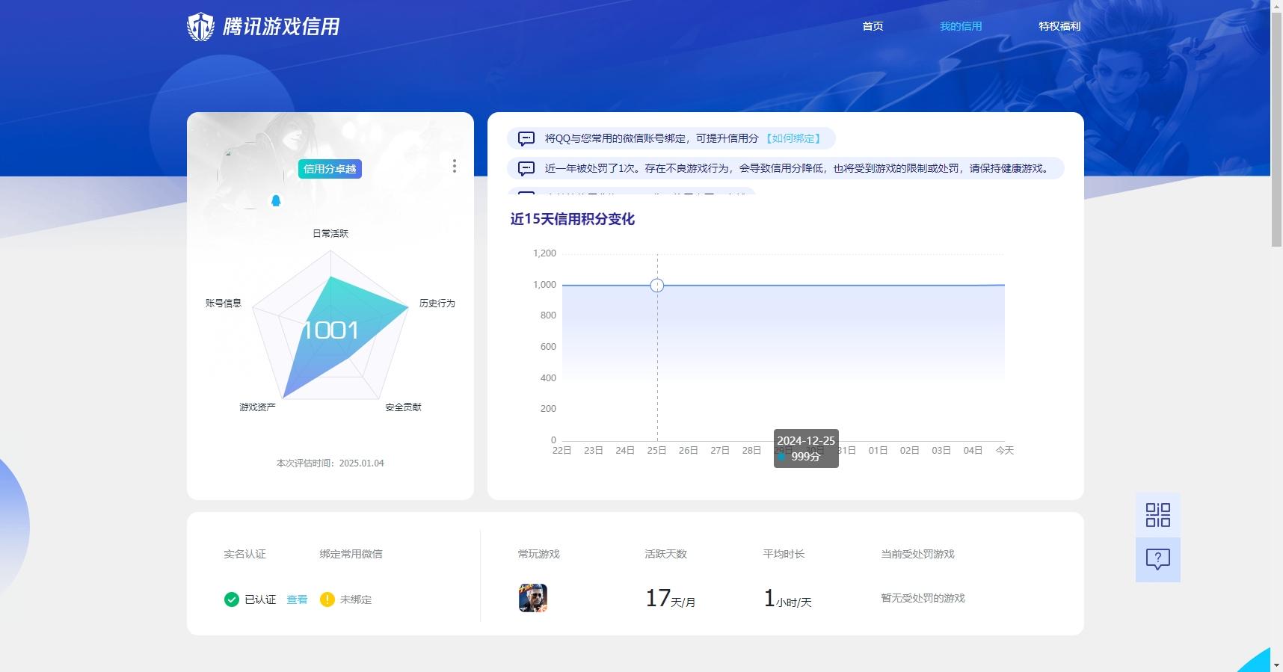This screenshot has width=1283, height=672.
Task: Click the 实名认证 label
Action: click(x=244, y=554)
